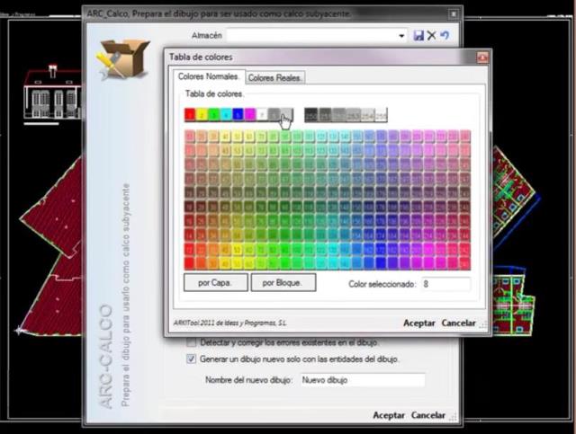Pick the dark gray swatch numbered 8

pos(274,115)
